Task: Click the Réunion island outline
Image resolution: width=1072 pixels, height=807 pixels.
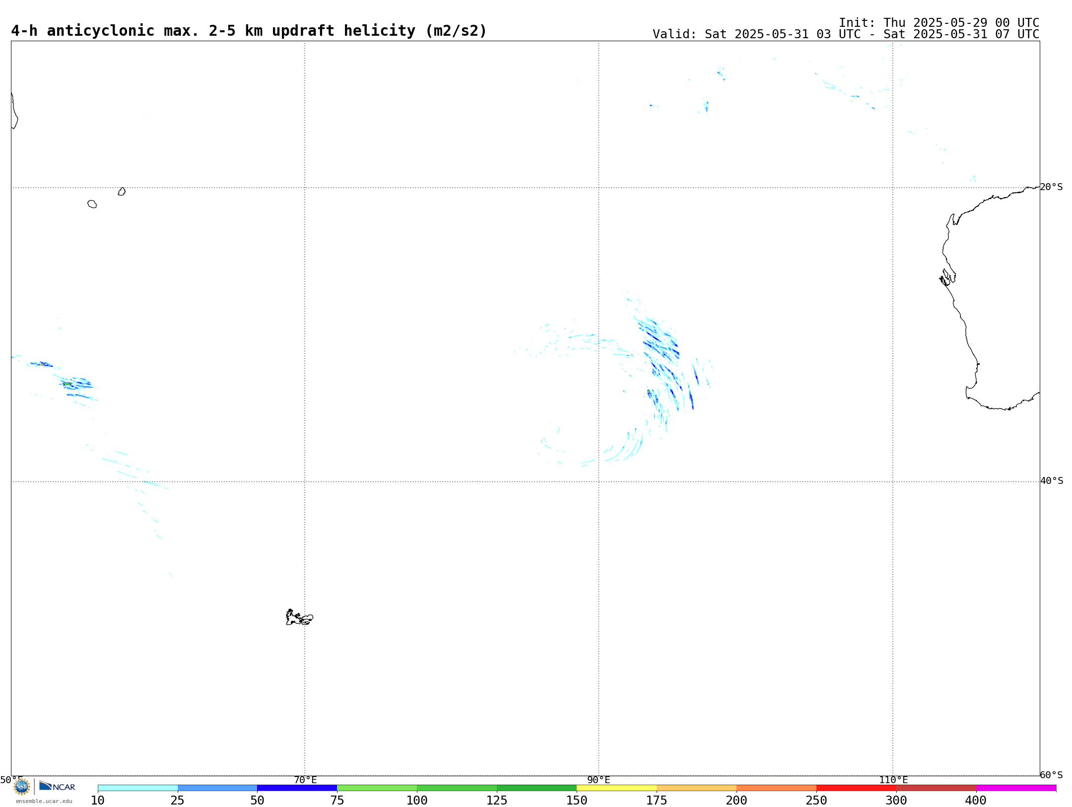Action: tap(92, 204)
